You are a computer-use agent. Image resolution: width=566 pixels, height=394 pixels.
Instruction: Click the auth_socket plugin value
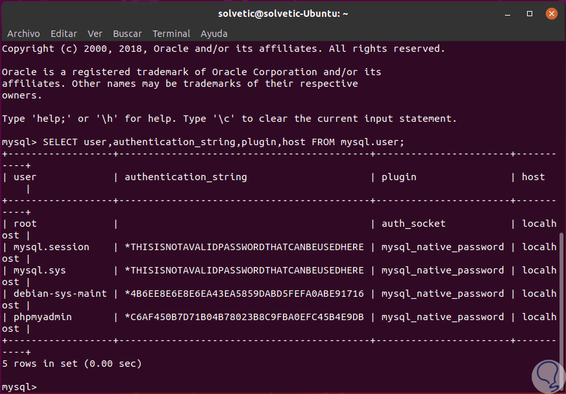pos(413,224)
